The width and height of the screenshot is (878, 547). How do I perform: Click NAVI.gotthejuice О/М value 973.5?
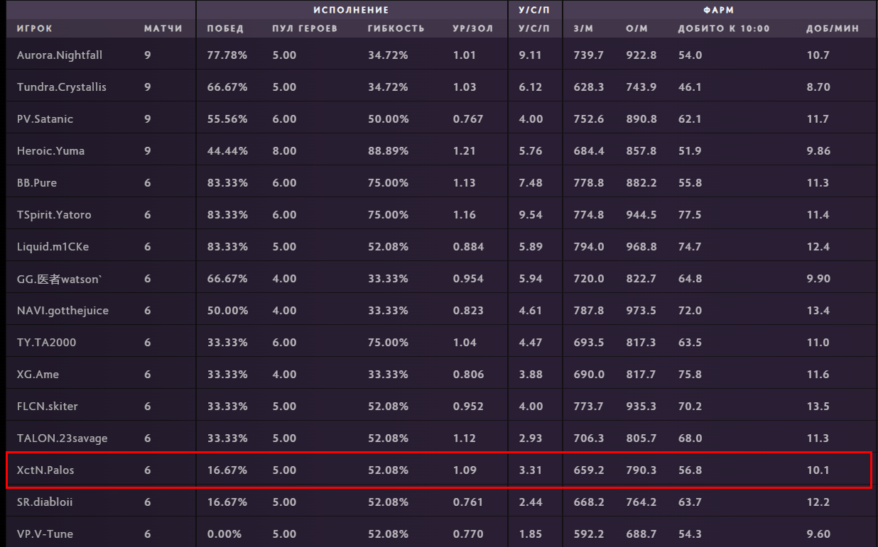[641, 310]
